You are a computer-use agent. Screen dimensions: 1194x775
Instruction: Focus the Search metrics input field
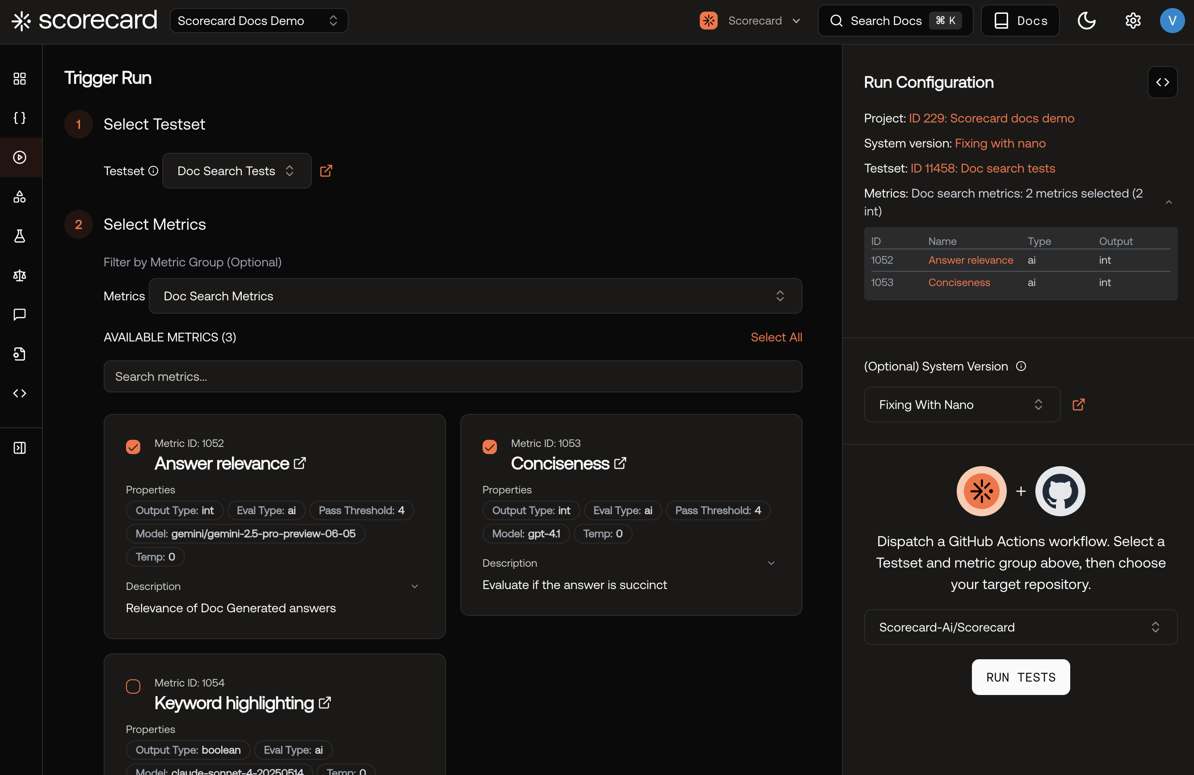click(452, 376)
